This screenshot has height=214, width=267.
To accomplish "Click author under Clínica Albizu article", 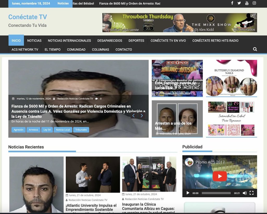I will [x=144, y=199].
